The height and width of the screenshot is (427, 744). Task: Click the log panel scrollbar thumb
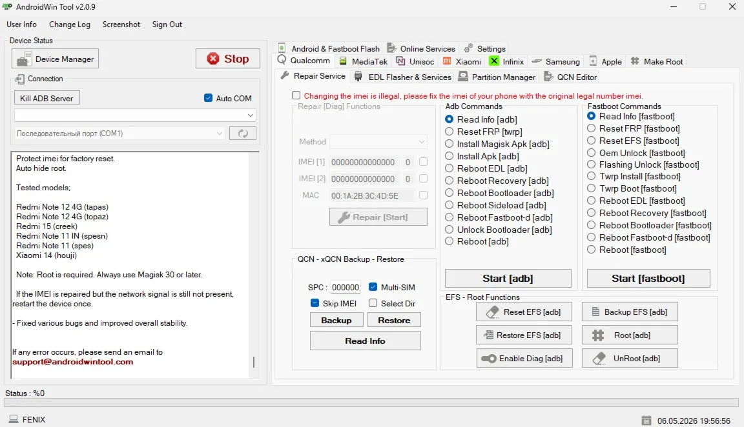click(254, 362)
